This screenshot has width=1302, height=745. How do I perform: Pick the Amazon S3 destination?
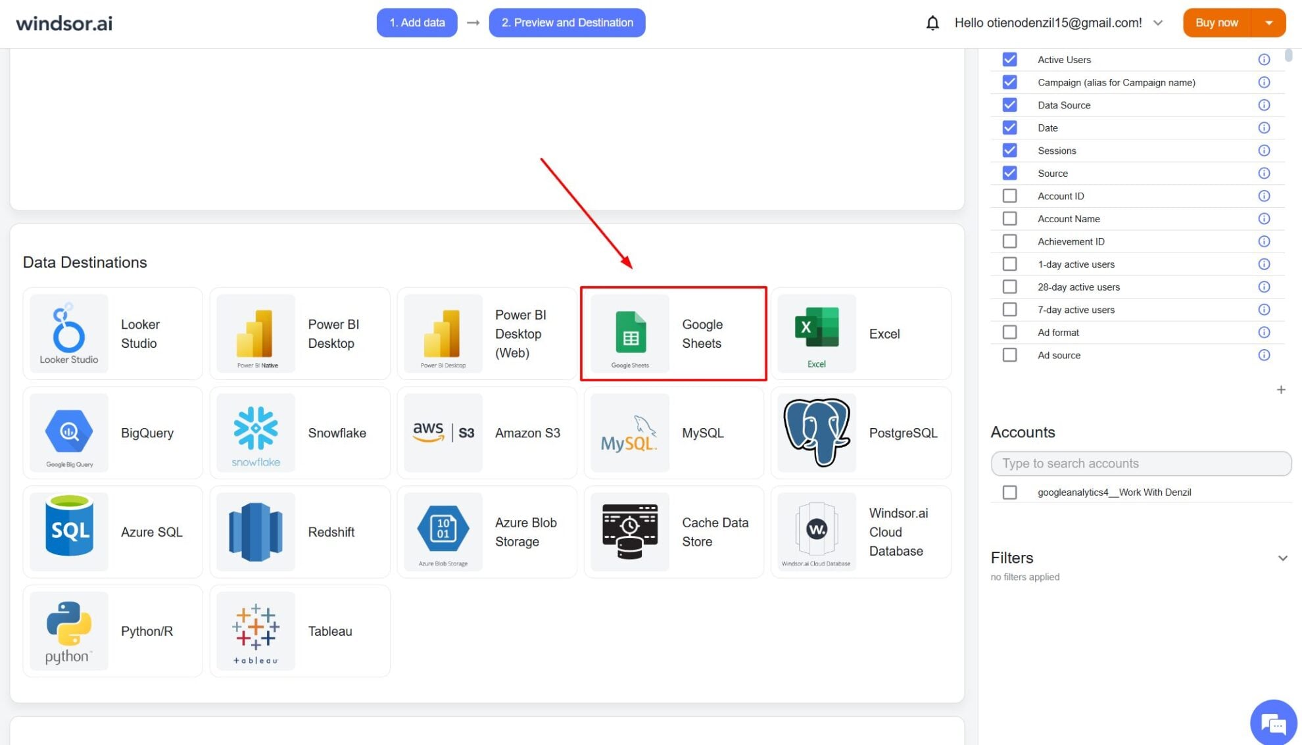[x=442, y=433]
